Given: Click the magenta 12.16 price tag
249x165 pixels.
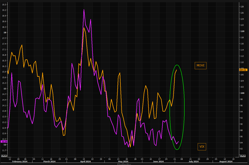Looking at the screenshot, I should point(4,141).
